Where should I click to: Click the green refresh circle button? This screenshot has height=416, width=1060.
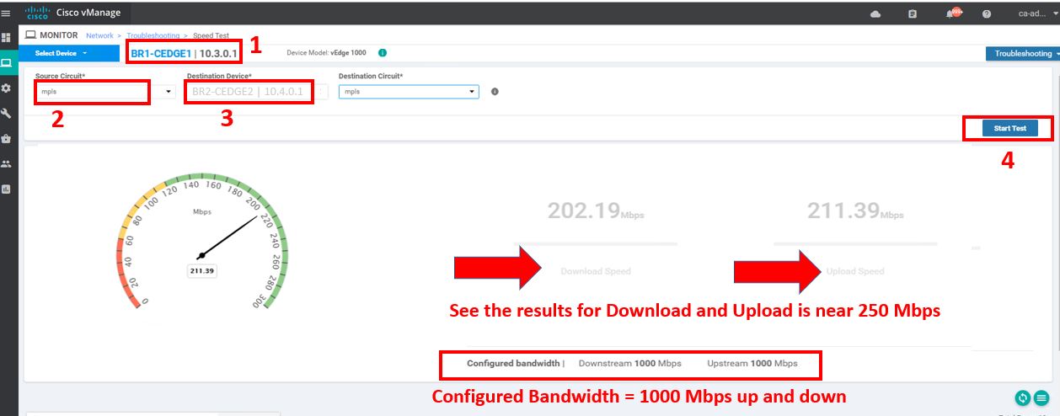click(1023, 398)
